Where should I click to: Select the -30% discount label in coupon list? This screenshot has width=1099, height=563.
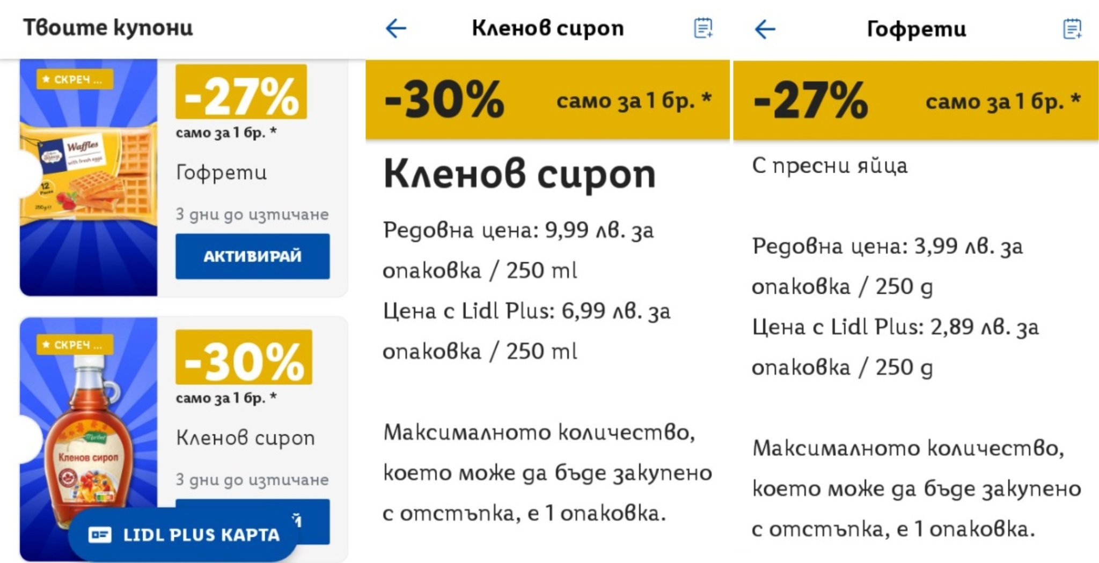244,358
